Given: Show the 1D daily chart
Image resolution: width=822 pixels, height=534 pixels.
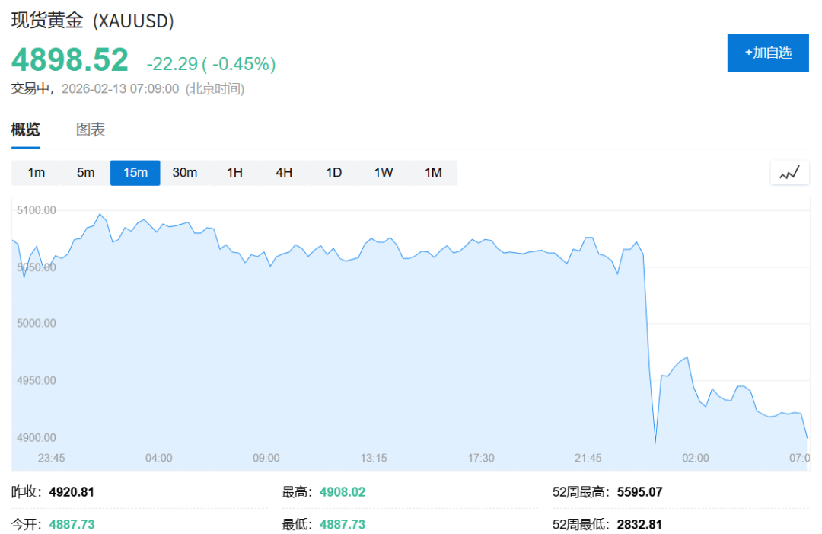Looking at the screenshot, I should tap(334, 173).
